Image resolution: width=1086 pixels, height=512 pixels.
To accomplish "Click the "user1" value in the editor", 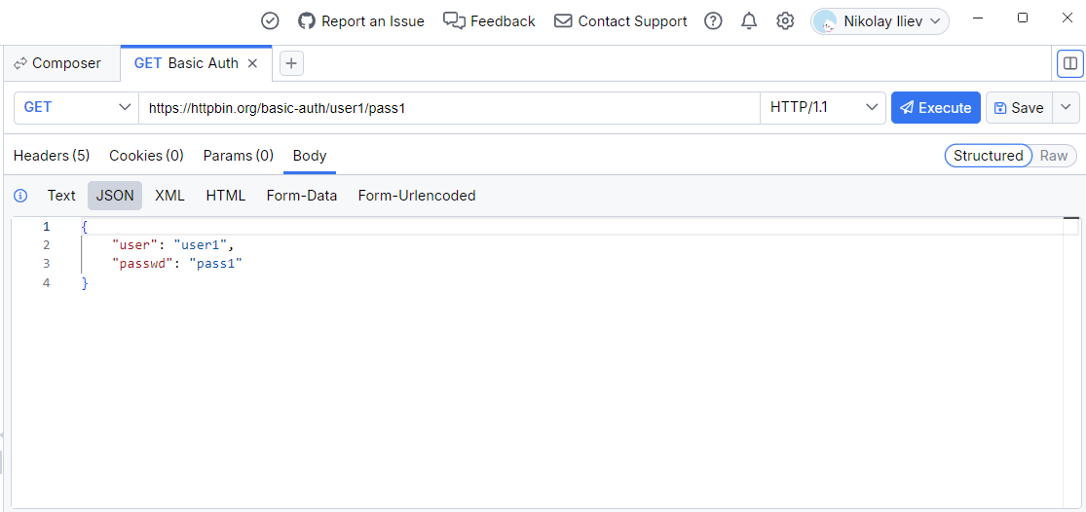I will pyautogui.click(x=202, y=245).
